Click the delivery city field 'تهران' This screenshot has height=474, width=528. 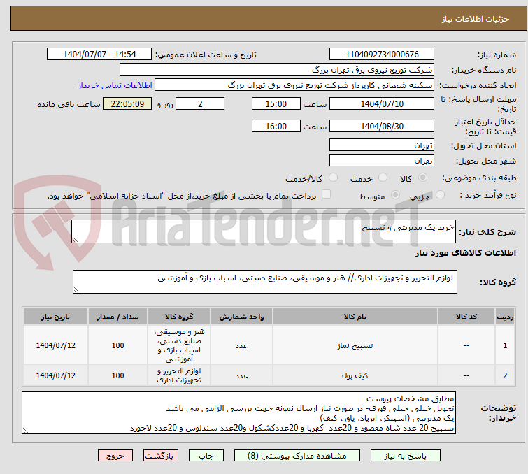pyautogui.click(x=382, y=161)
